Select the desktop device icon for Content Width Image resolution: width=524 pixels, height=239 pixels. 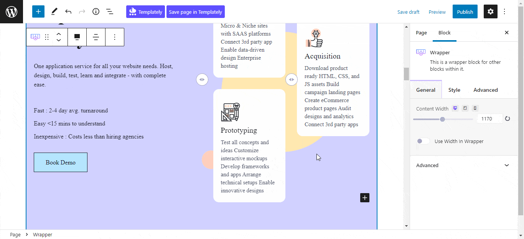point(455,108)
